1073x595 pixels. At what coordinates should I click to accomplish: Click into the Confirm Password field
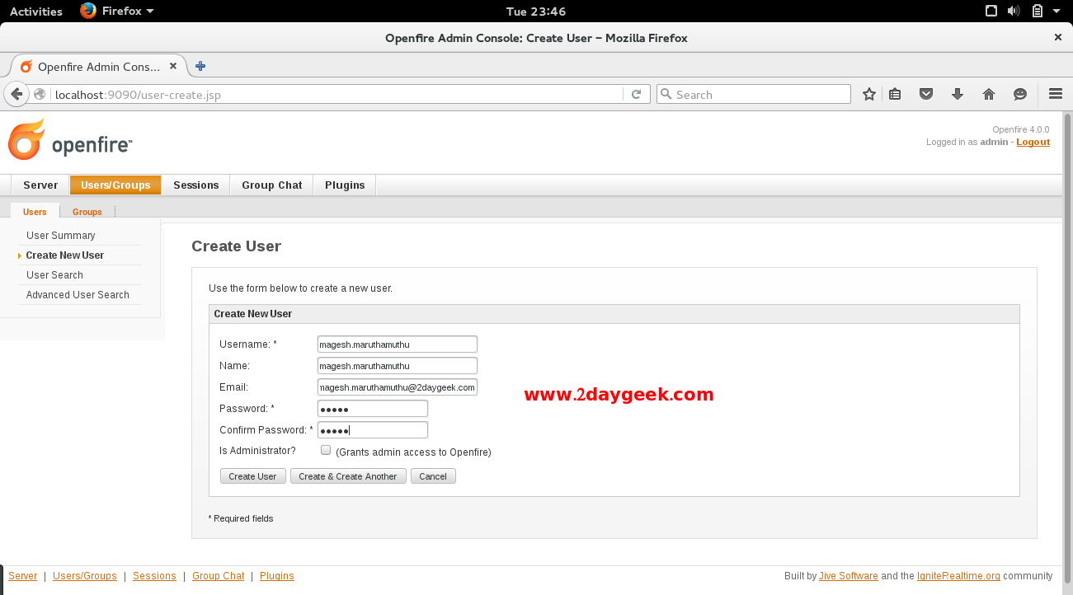point(373,430)
